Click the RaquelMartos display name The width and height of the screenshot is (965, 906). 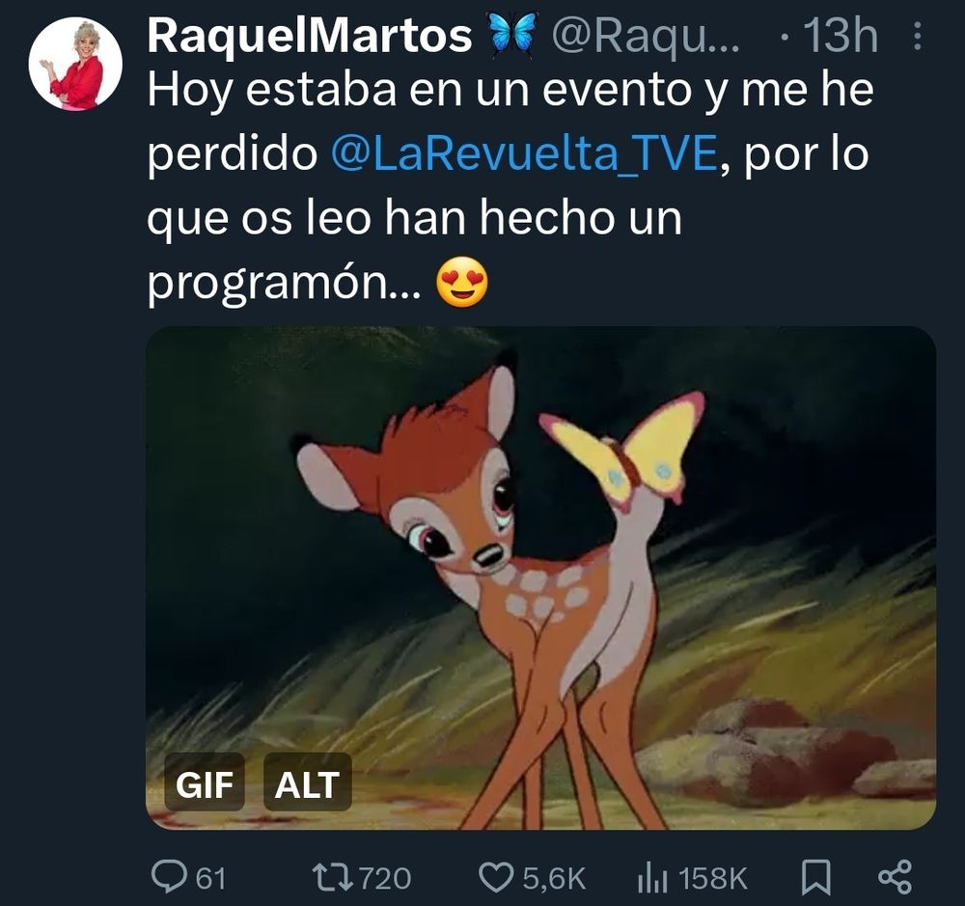point(310,35)
